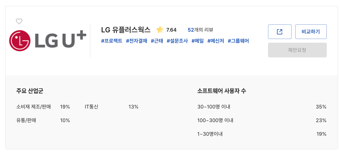The height and width of the screenshot is (153, 340).
Task: Click the LG 유플러스웍스 product title
Action: (x=126, y=30)
